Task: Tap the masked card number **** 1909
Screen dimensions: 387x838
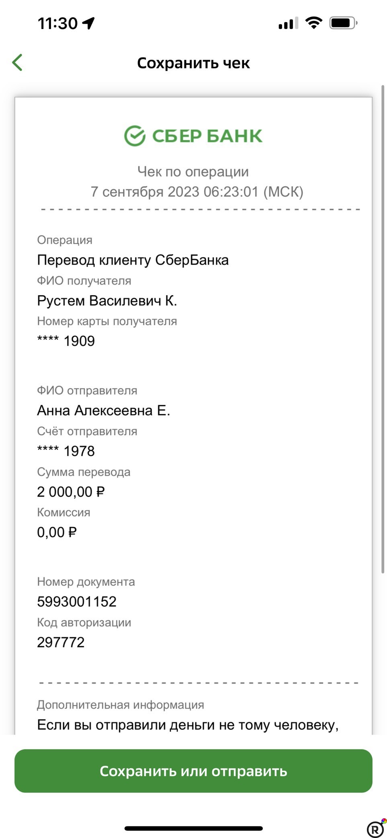Action: (x=66, y=341)
